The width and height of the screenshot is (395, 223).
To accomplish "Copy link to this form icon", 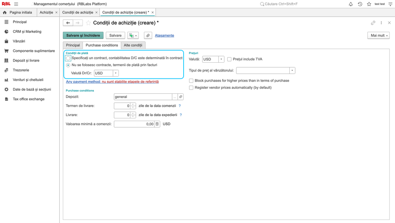I will click(x=373, y=23).
